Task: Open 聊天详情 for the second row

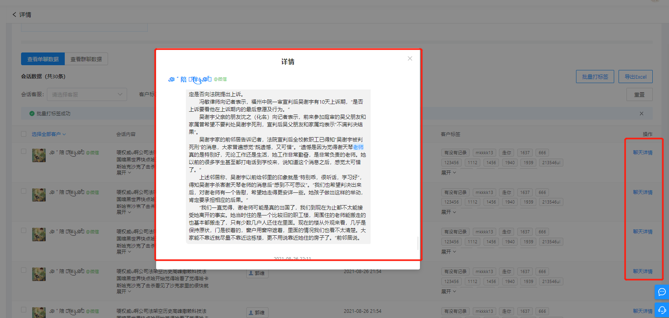Action: tap(643, 192)
